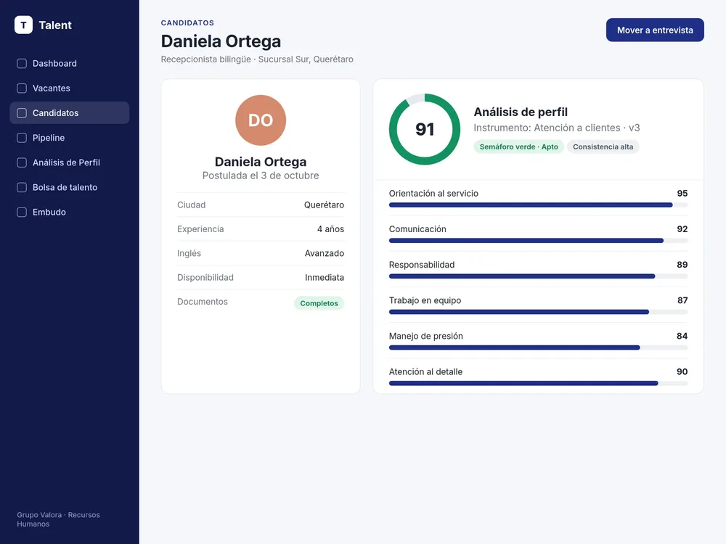The image size is (726, 544).
Task: Click the Disponibilidad field label
Action: (205, 278)
